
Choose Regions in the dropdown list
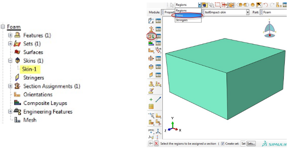(188, 10)
